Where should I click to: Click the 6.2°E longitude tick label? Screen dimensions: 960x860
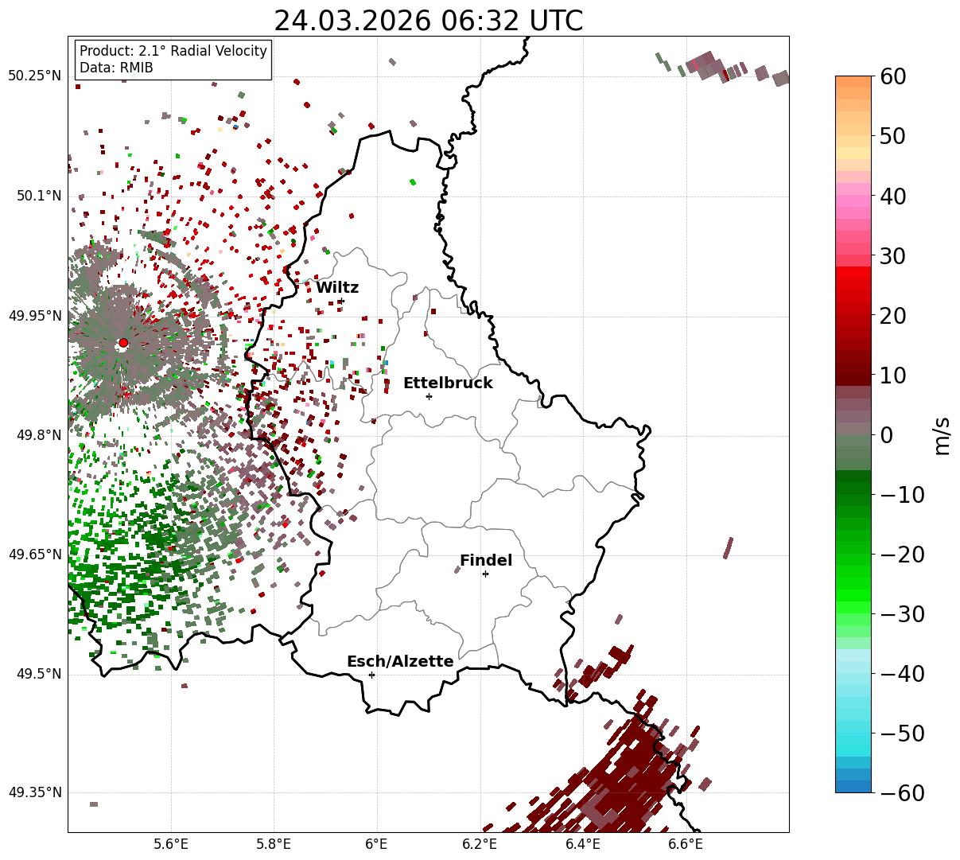point(480,844)
